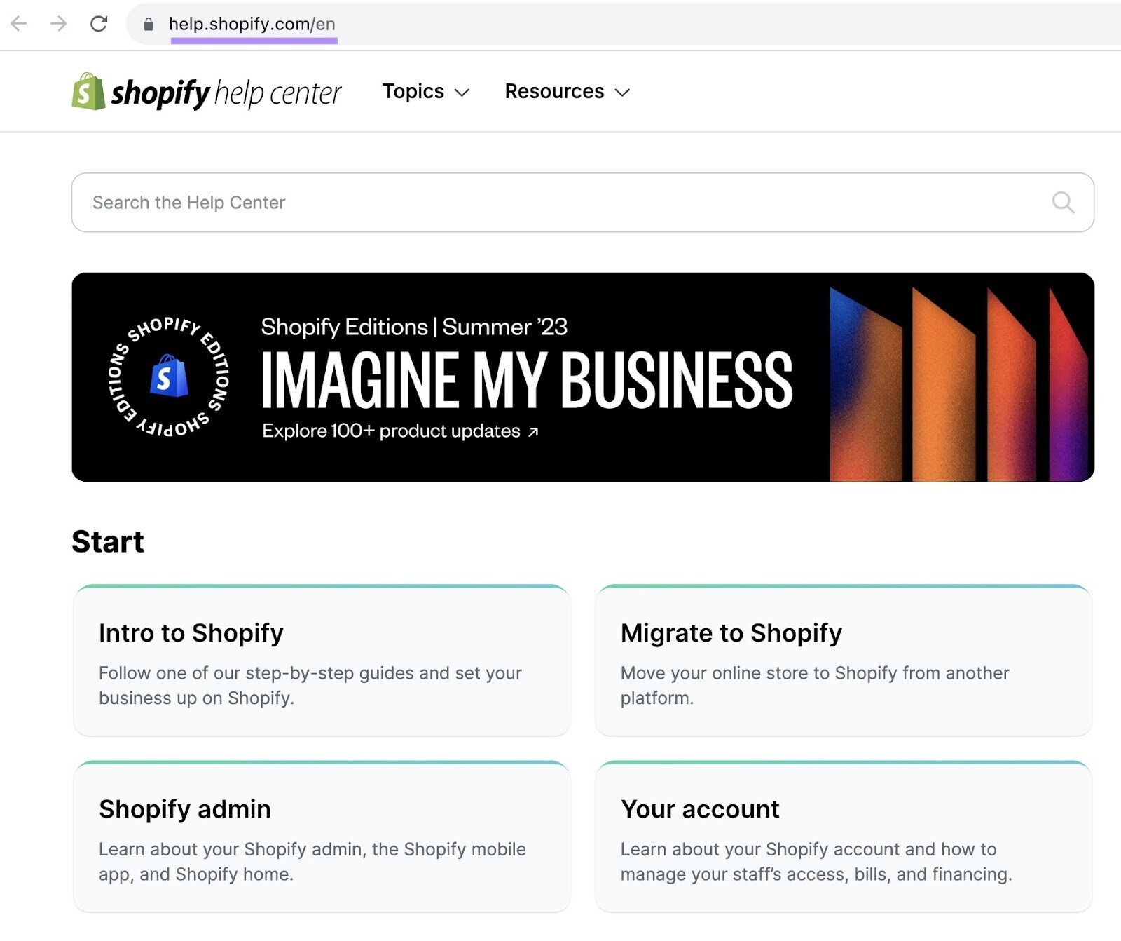Open the Migrate to Shopify card
1121x941 pixels.
(844, 659)
